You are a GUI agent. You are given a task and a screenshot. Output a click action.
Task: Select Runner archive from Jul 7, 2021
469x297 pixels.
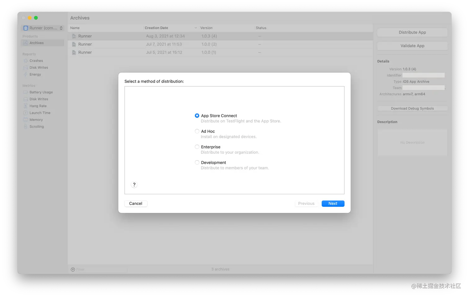[x=220, y=44]
